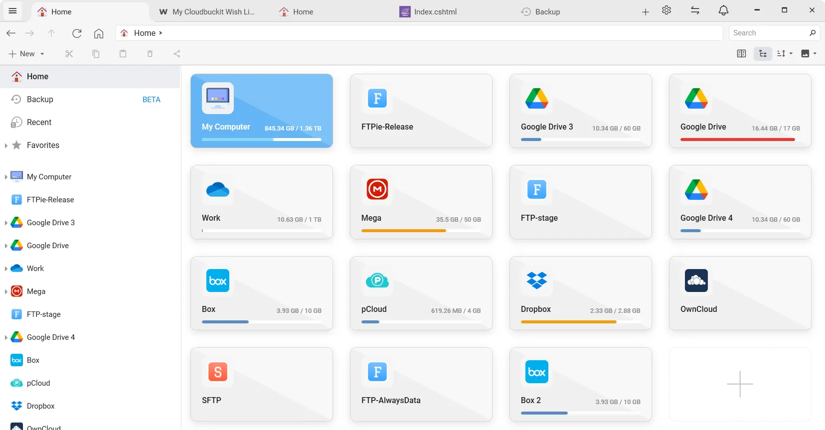The image size is (825, 430).
Task: Open FTP-AlwaysData tile
Action: coord(421,384)
